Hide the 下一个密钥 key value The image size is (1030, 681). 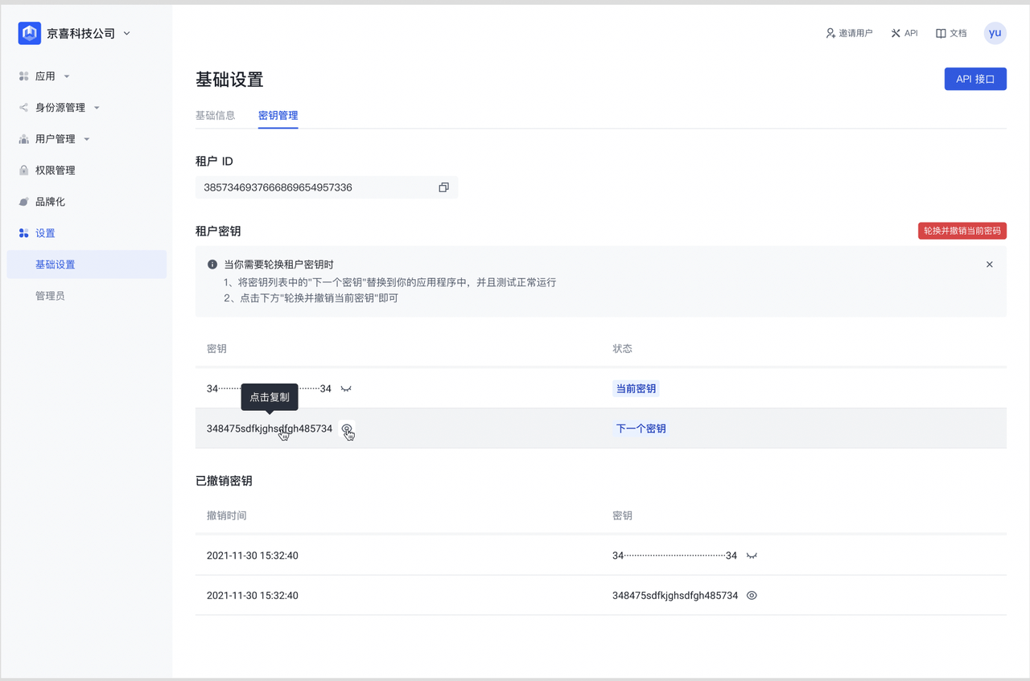coord(347,429)
